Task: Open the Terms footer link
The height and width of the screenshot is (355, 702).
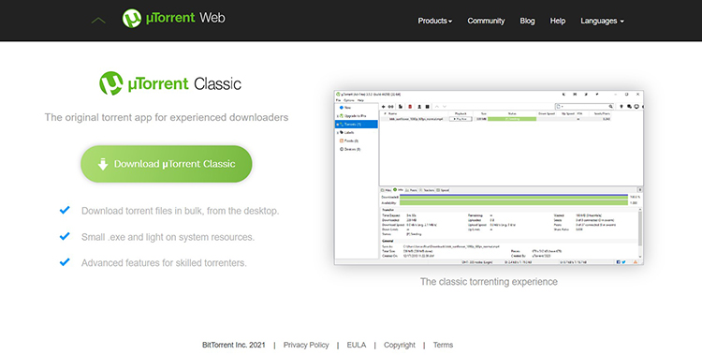Action: [443, 345]
